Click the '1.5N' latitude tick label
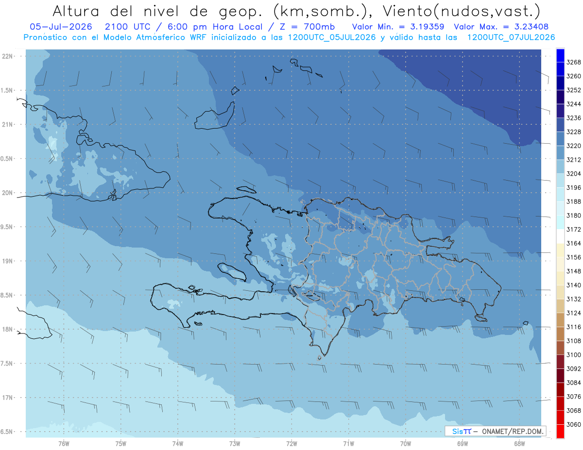This screenshot has width=583, height=450. (x=7, y=90)
